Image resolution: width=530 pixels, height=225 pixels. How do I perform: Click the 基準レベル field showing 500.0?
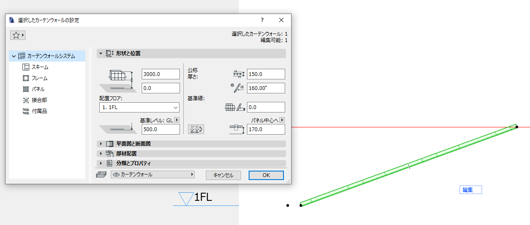click(161, 129)
